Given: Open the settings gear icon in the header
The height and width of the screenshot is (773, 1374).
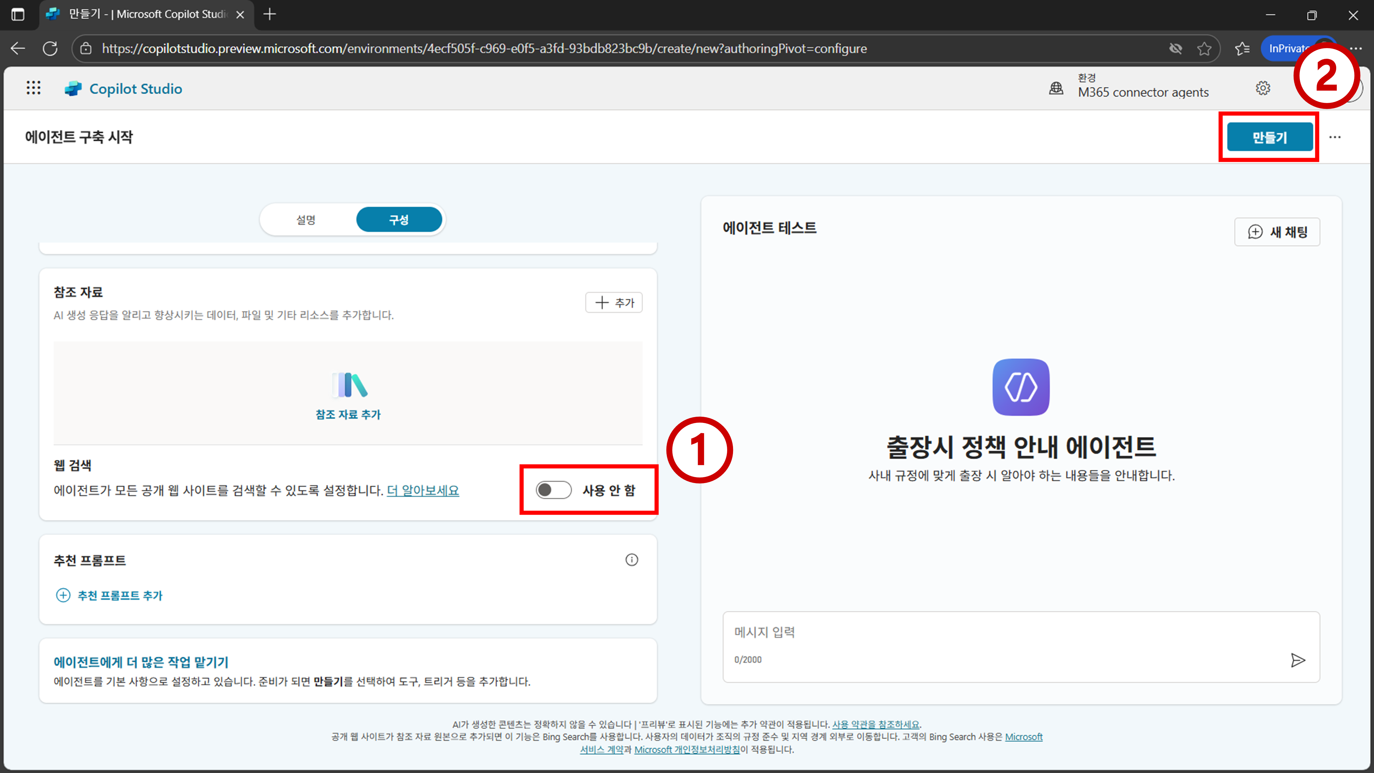Looking at the screenshot, I should 1262,88.
